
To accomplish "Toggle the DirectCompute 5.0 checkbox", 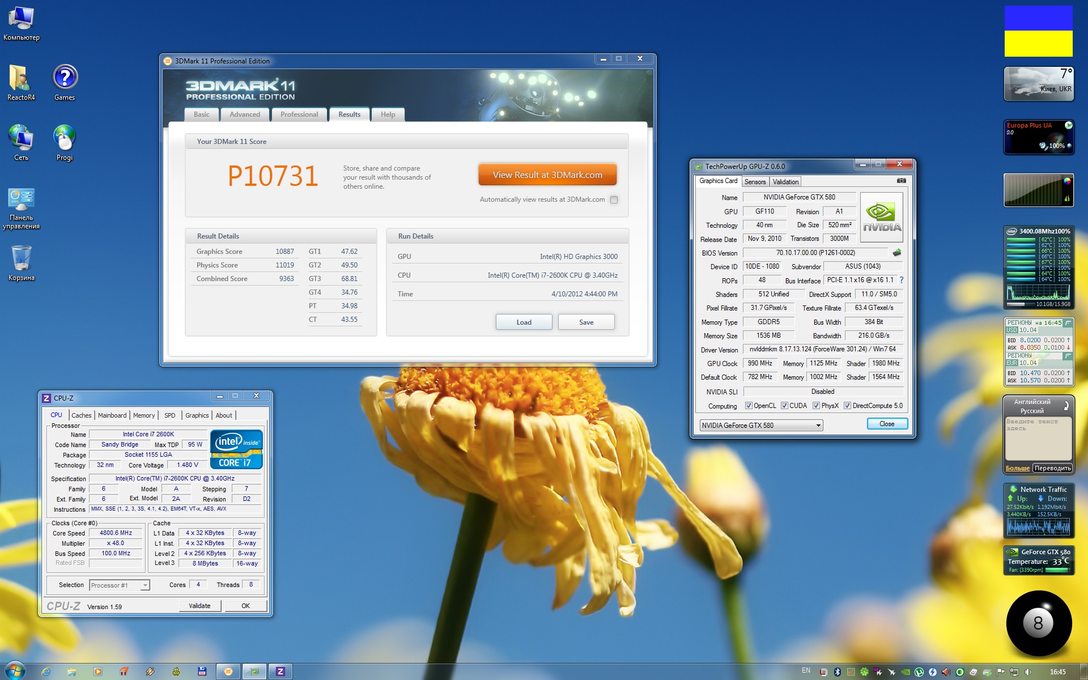I will 847,406.
